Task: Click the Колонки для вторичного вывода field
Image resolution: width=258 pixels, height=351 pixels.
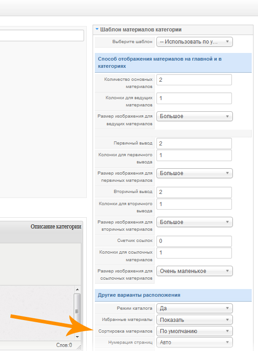Action: (194, 204)
